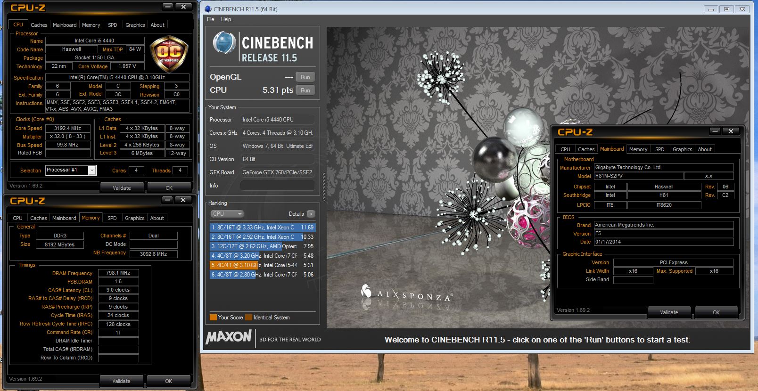Click OK in Mainboard CPU-Z window
This screenshot has width=758, height=391.
(716, 312)
